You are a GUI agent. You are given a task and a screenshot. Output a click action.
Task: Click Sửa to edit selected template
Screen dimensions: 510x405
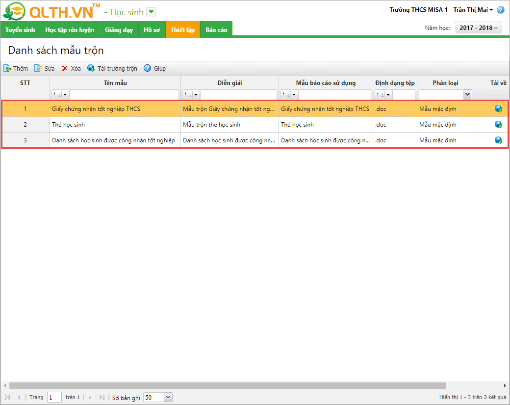(45, 68)
